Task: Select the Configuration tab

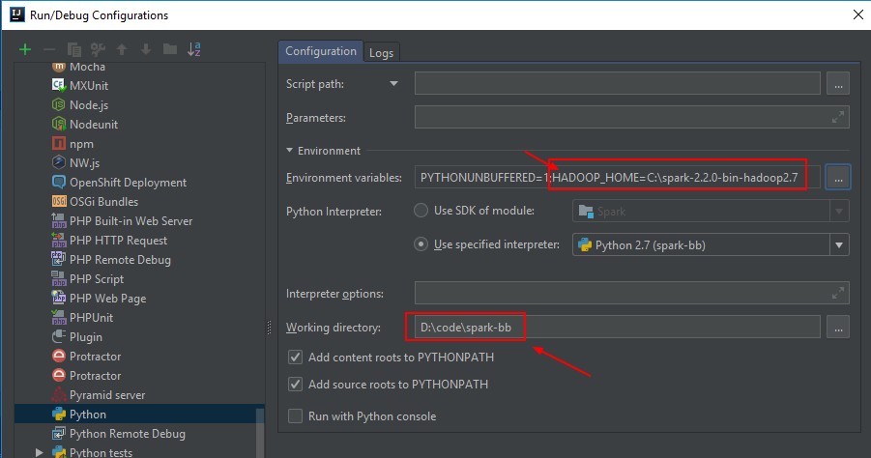Action: pos(321,52)
